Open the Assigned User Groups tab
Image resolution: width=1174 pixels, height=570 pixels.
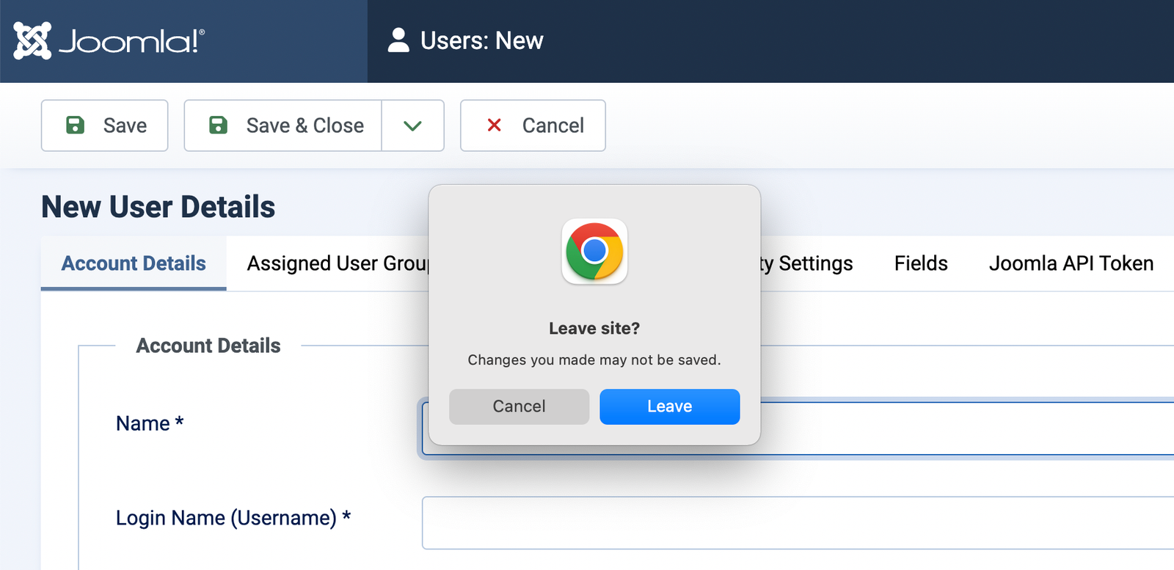(338, 263)
